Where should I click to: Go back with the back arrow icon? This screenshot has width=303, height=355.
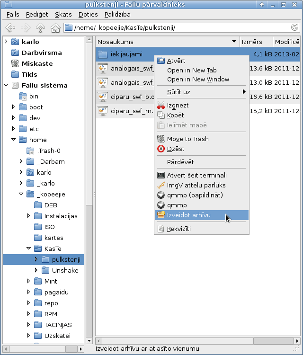[10, 28]
